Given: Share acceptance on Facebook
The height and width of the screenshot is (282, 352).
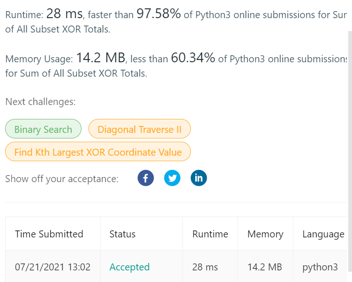Looking at the screenshot, I should (146, 178).
